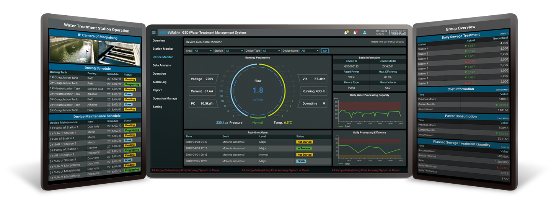Screen dimensions: 551x207
Task: Select 1# Neutralization Tank sulfuric acid row
Action: click(x=95, y=89)
